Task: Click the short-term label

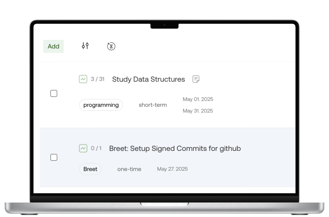Action: pyautogui.click(x=153, y=105)
